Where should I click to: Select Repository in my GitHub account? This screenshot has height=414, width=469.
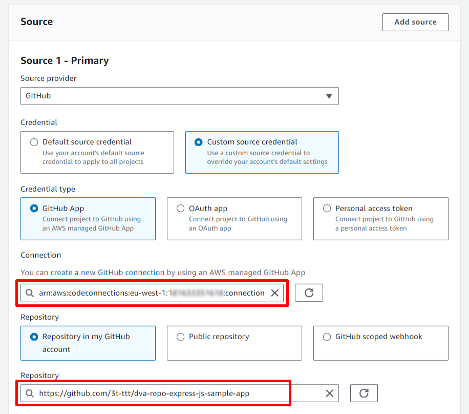coord(88,343)
